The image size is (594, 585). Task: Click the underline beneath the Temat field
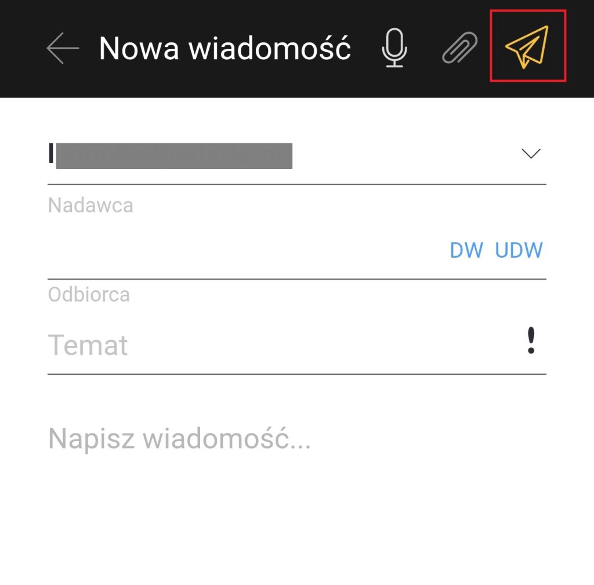click(297, 374)
